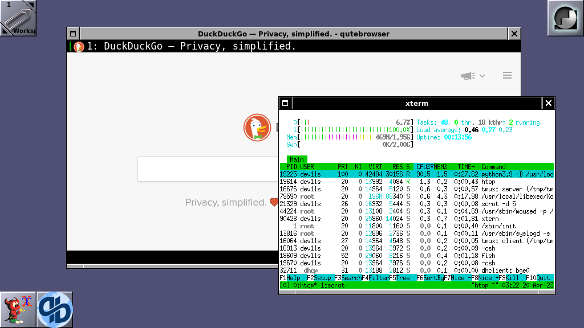
Task: Select the dhclient: bge0 process row
Action: click(x=417, y=270)
